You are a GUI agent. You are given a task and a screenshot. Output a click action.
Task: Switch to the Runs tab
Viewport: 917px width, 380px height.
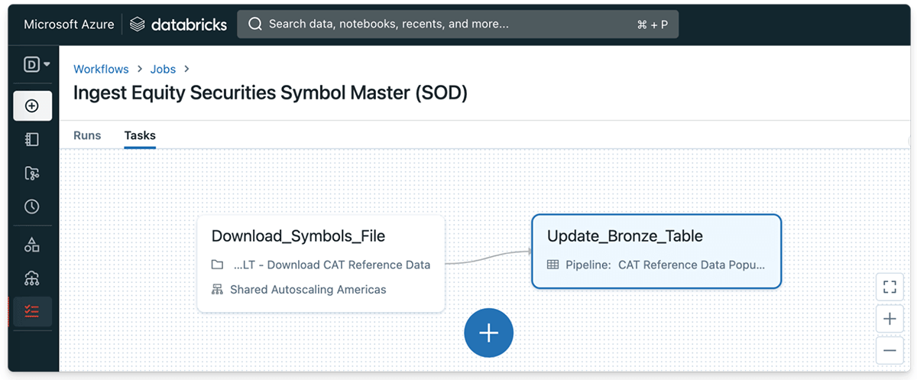pyautogui.click(x=87, y=135)
